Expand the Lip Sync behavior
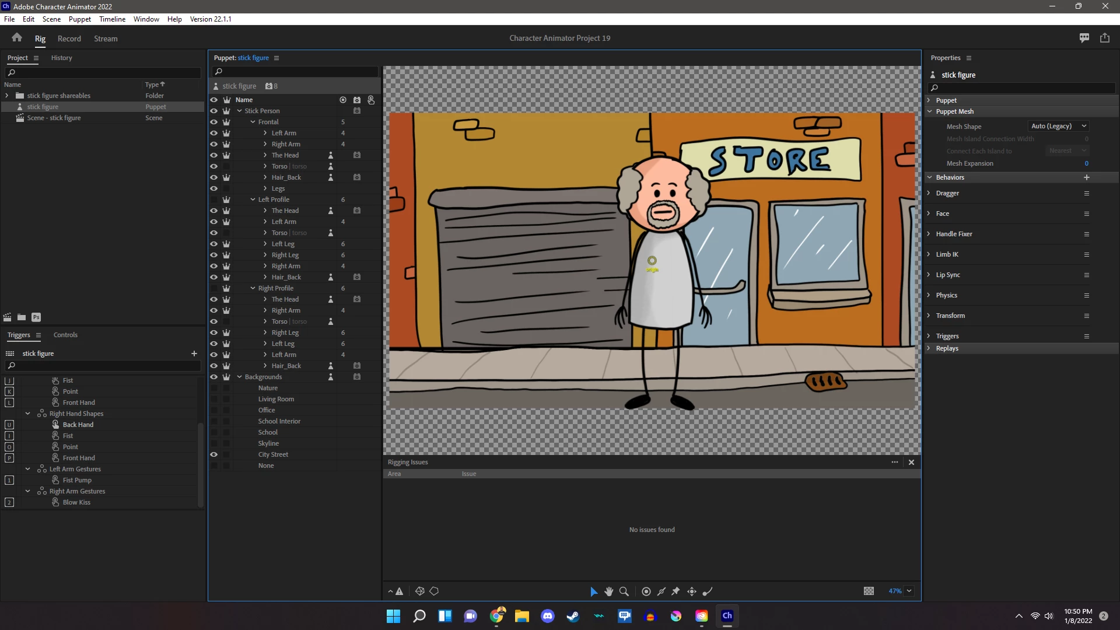1120x630 pixels. coord(929,275)
